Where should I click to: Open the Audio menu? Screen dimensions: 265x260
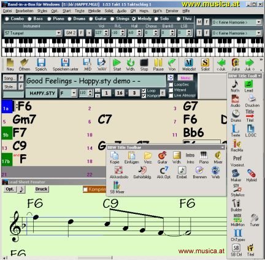[x=121, y=11]
